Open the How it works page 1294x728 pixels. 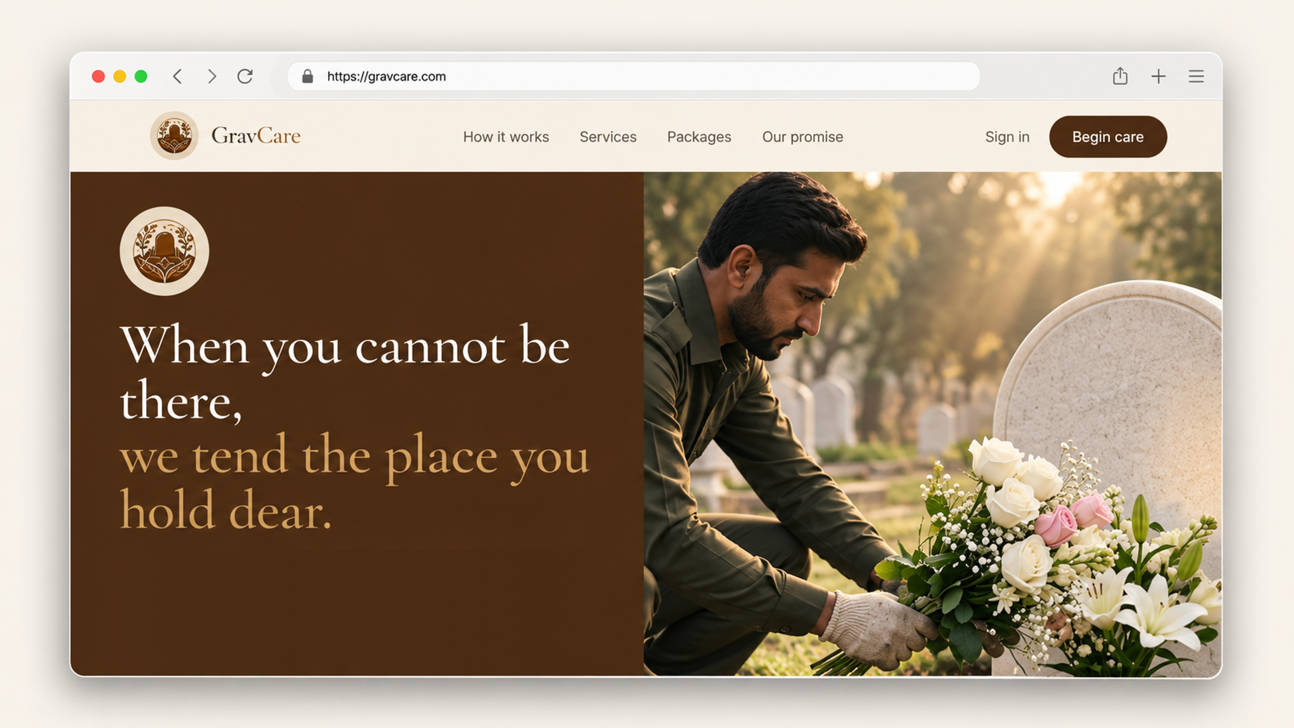point(506,136)
